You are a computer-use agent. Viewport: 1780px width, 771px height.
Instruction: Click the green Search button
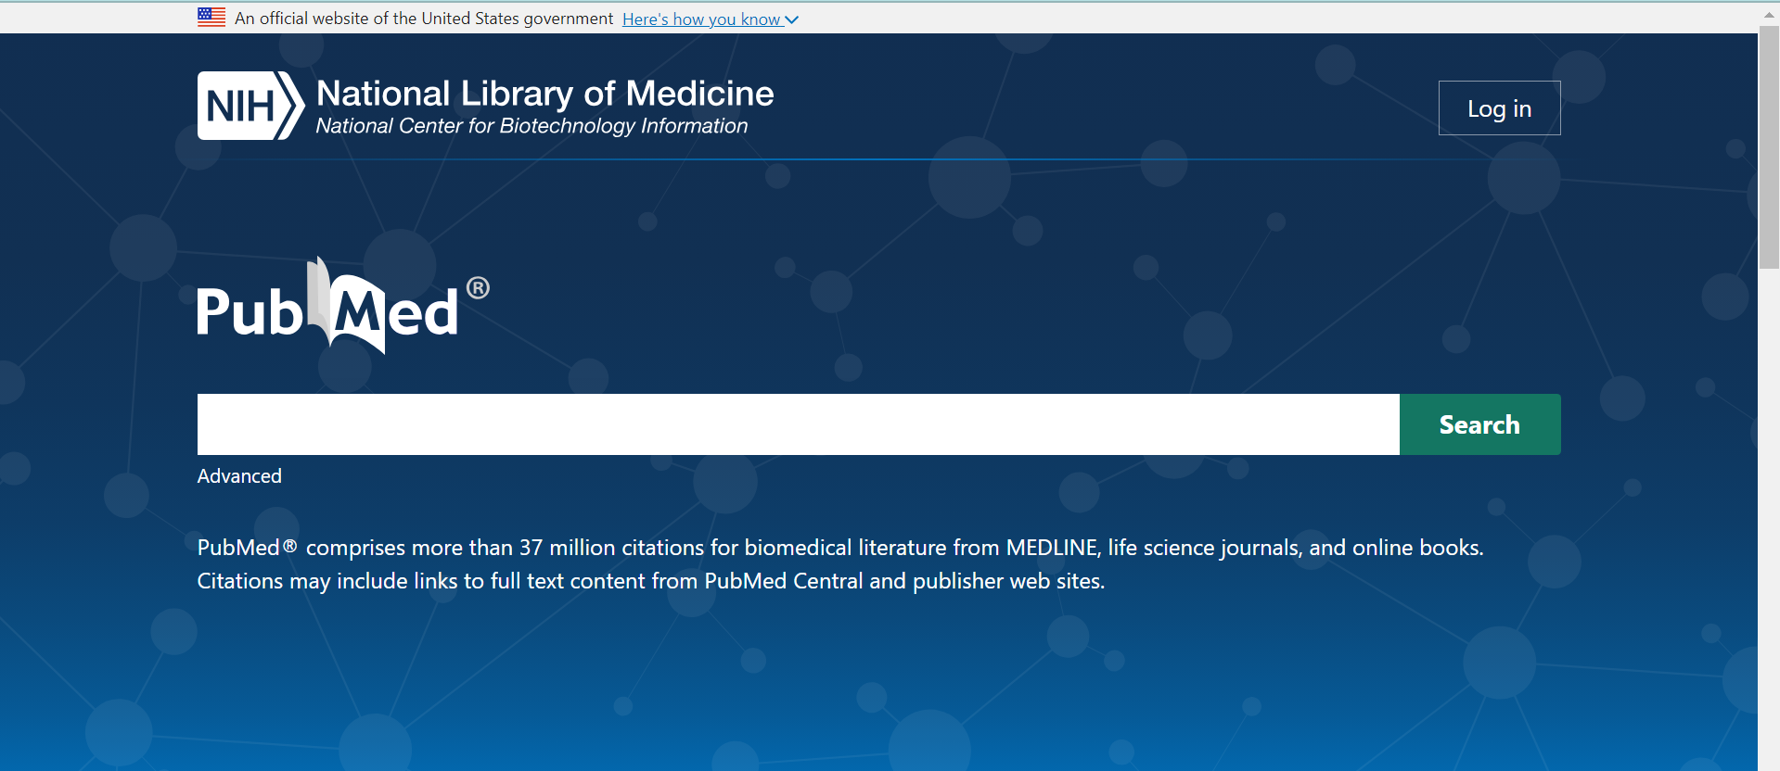click(x=1479, y=424)
